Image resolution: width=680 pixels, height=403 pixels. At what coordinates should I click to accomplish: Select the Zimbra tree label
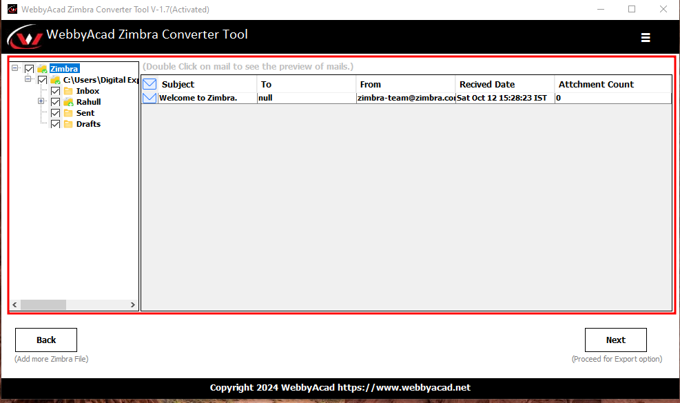(x=64, y=68)
